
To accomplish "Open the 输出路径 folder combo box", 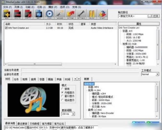I will pyautogui.click(x=133, y=16).
